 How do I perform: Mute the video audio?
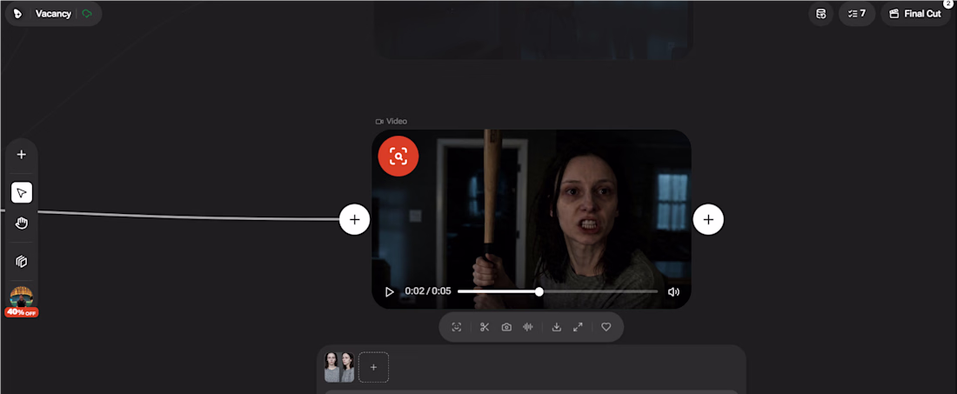tap(673, 291)
